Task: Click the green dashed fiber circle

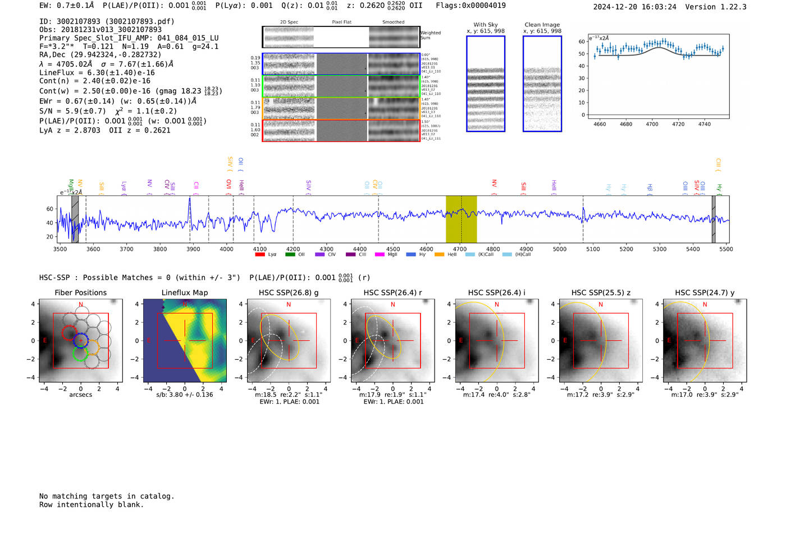Action: tap(81, 354)
